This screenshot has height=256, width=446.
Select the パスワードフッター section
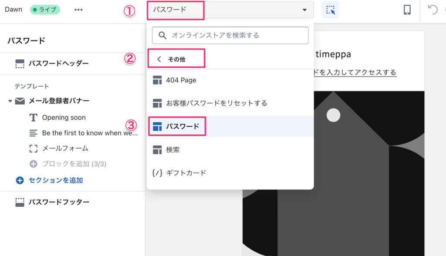(x=58, y=202)
